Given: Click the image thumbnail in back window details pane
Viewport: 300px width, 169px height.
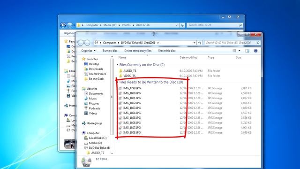Looking at the screenshot, I should coord(70,144).
